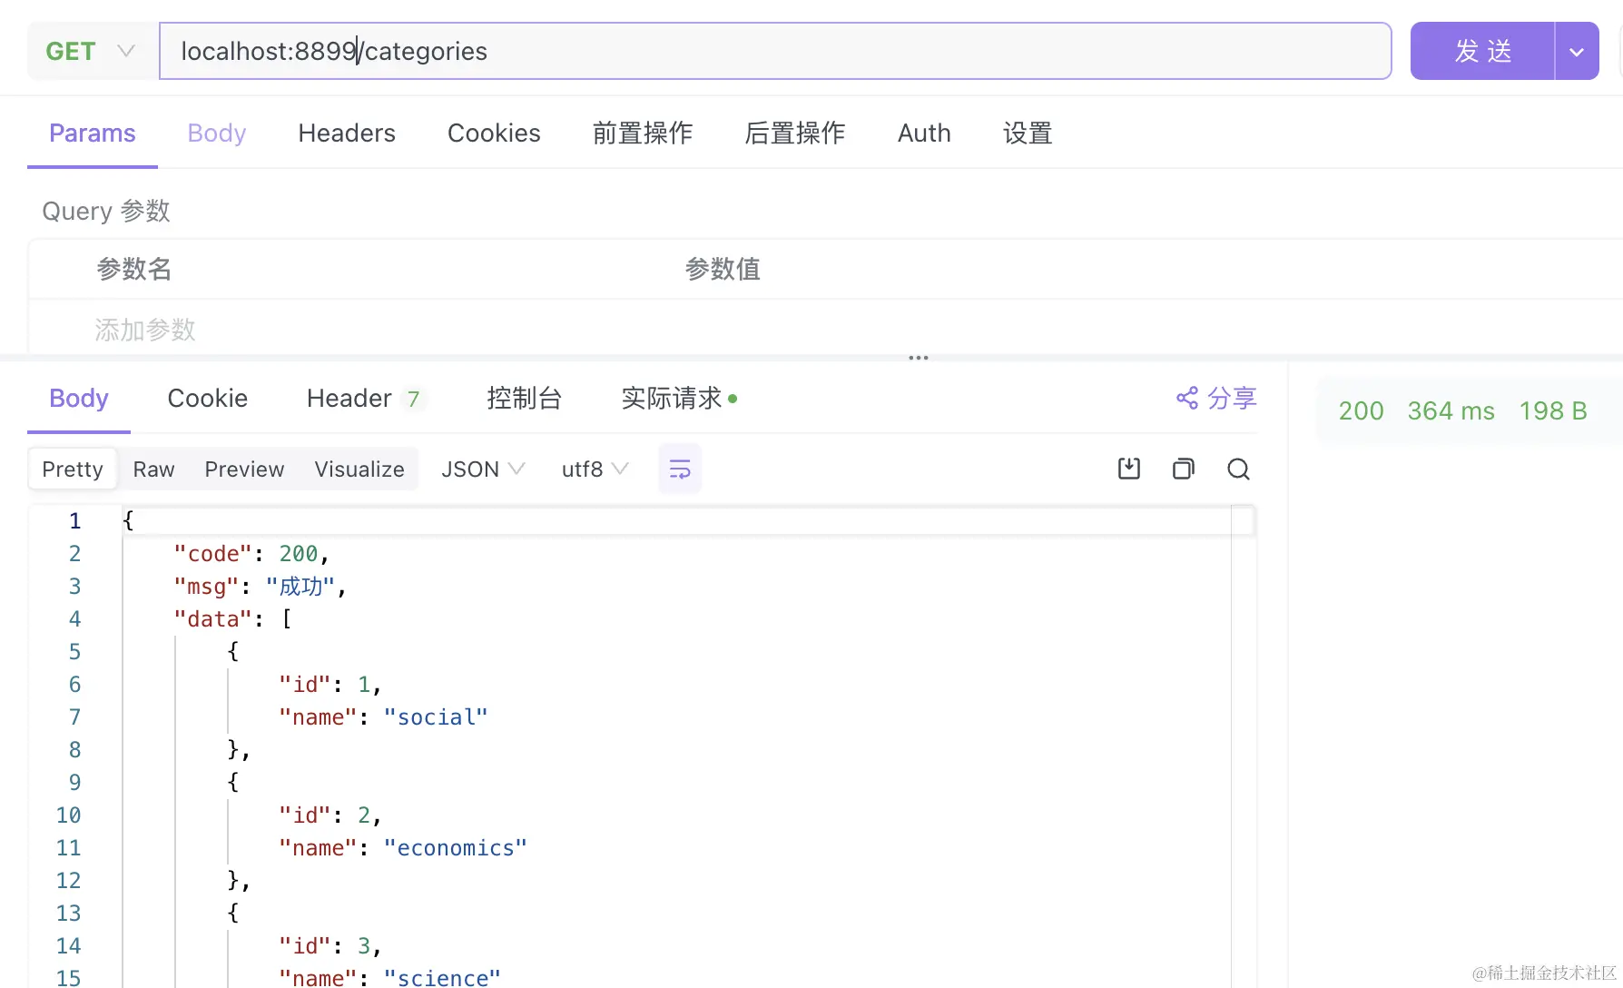Screen dimensions: 1623x988
Task: Click the "code" key in line 2
Action: (213, 553)
